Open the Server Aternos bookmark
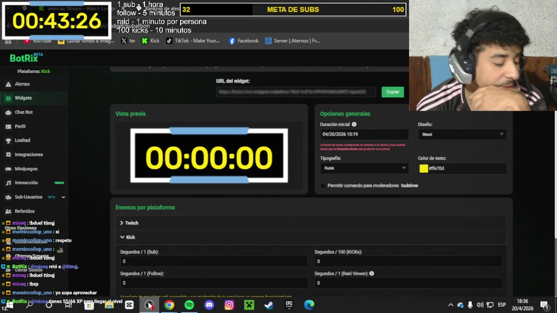Screen dimensions: 557x313 pos(292,41)
